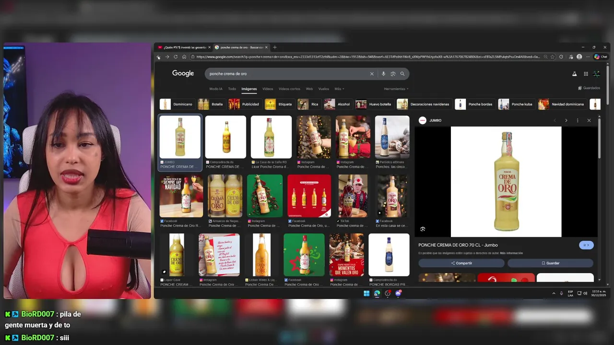The width and height of the screenshot is (614, 345).
Task: Open the taskbar clock and date
Action: coord(599,293)
